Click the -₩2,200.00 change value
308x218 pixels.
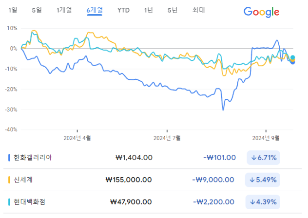[x=214, y=202]
